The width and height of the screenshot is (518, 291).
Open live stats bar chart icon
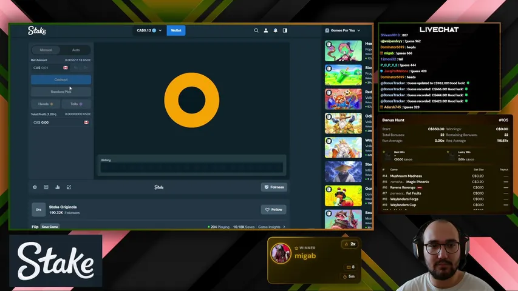58,187
